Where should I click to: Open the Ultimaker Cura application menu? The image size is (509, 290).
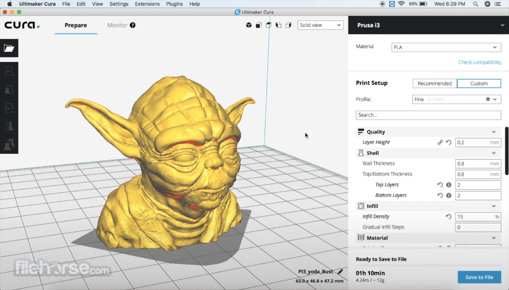(x=37, y=4)
